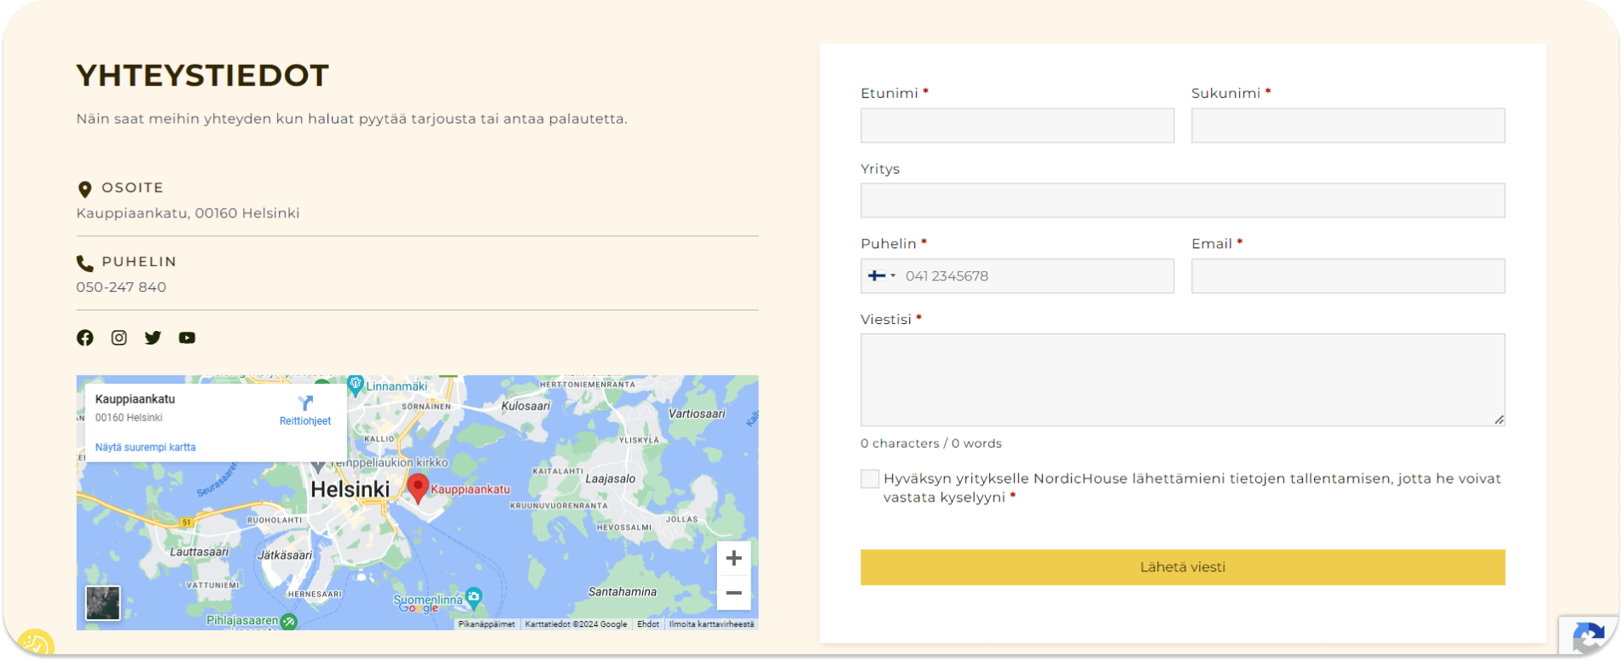Switch map to satellite view thumbnail

pos(103,603)
